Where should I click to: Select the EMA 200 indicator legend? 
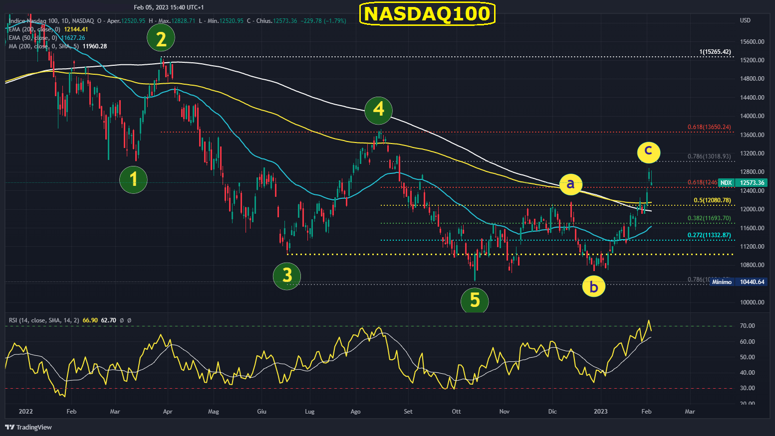pos(34,29)
